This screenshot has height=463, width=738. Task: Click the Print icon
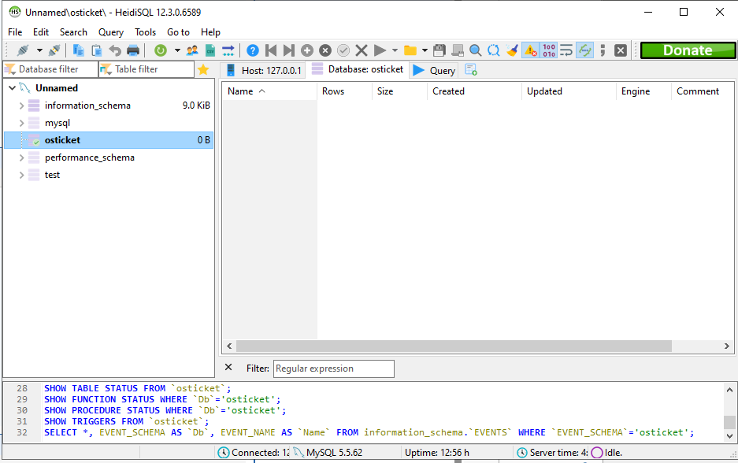point(133,50)
